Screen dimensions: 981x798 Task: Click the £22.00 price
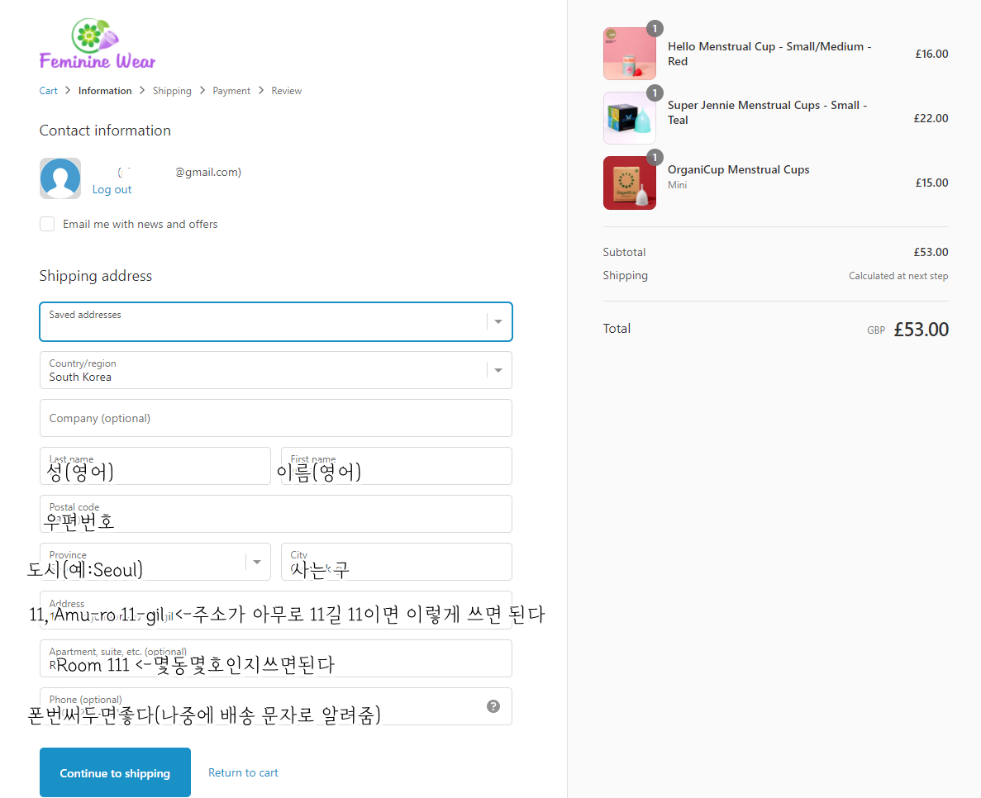(x=931, y=118)
